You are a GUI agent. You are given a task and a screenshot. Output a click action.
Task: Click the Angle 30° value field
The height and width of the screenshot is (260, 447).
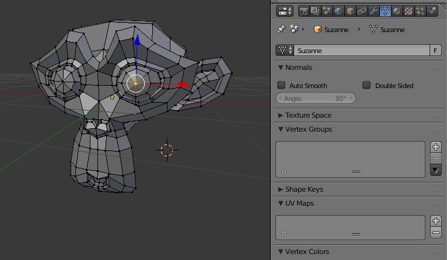point(316,99)
